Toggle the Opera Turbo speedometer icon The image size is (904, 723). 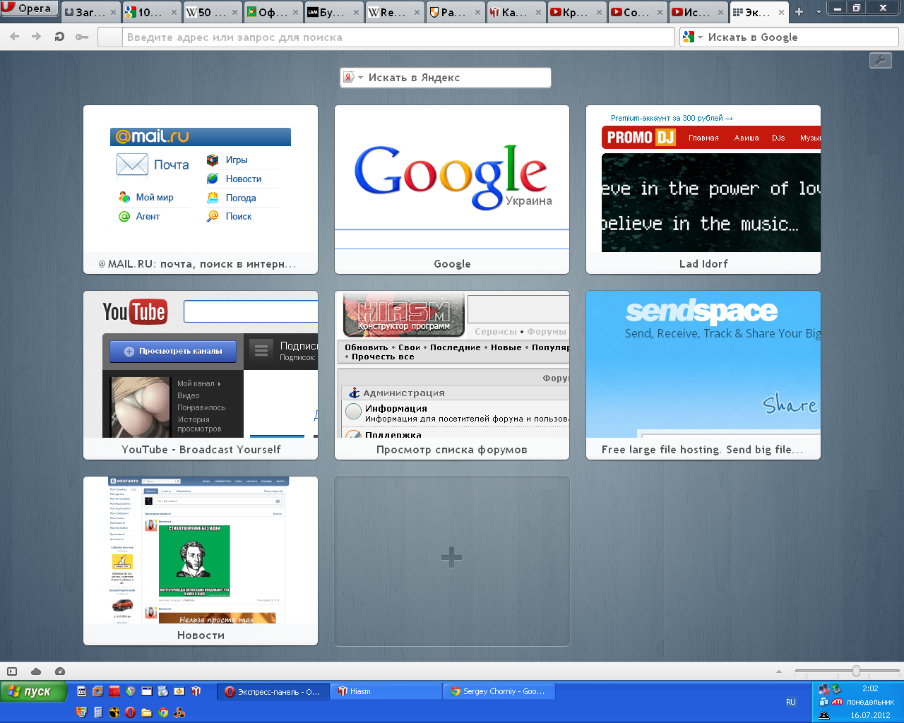(x=60, y=671)
